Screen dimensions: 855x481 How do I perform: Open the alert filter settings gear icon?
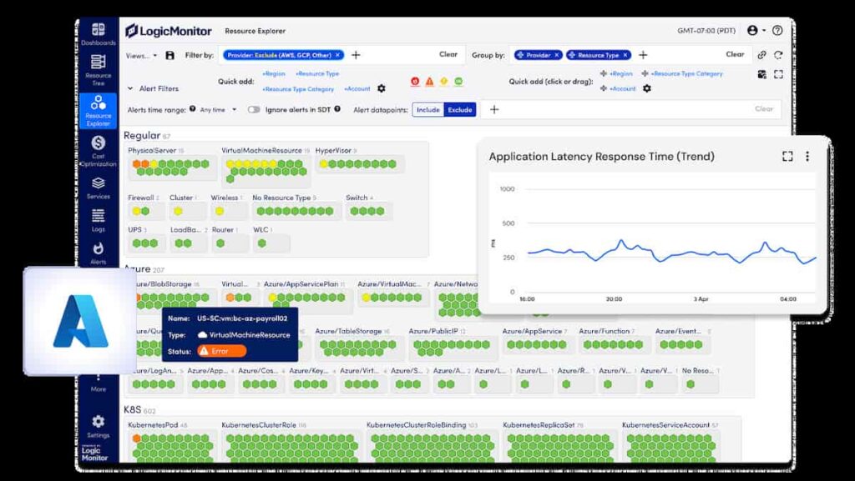382,88
